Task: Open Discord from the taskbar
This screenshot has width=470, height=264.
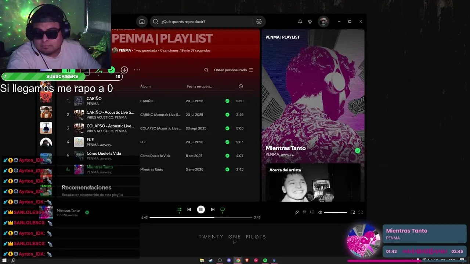Action: [x=229, y=260]
